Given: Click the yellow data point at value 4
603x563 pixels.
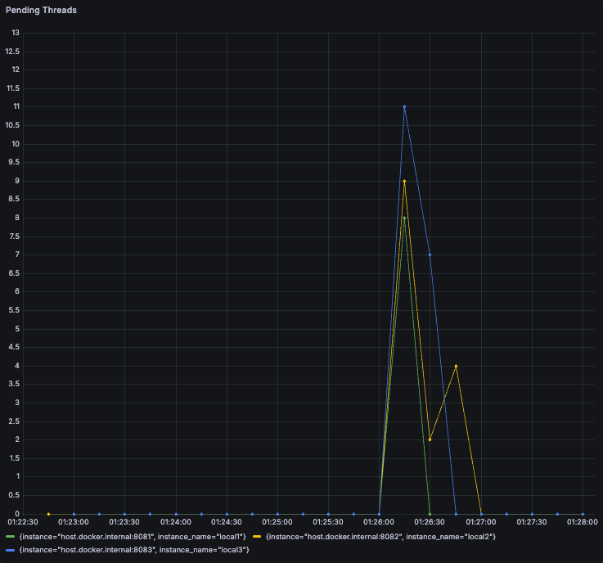Looking at the screenshot, I should tap(456, 366).
